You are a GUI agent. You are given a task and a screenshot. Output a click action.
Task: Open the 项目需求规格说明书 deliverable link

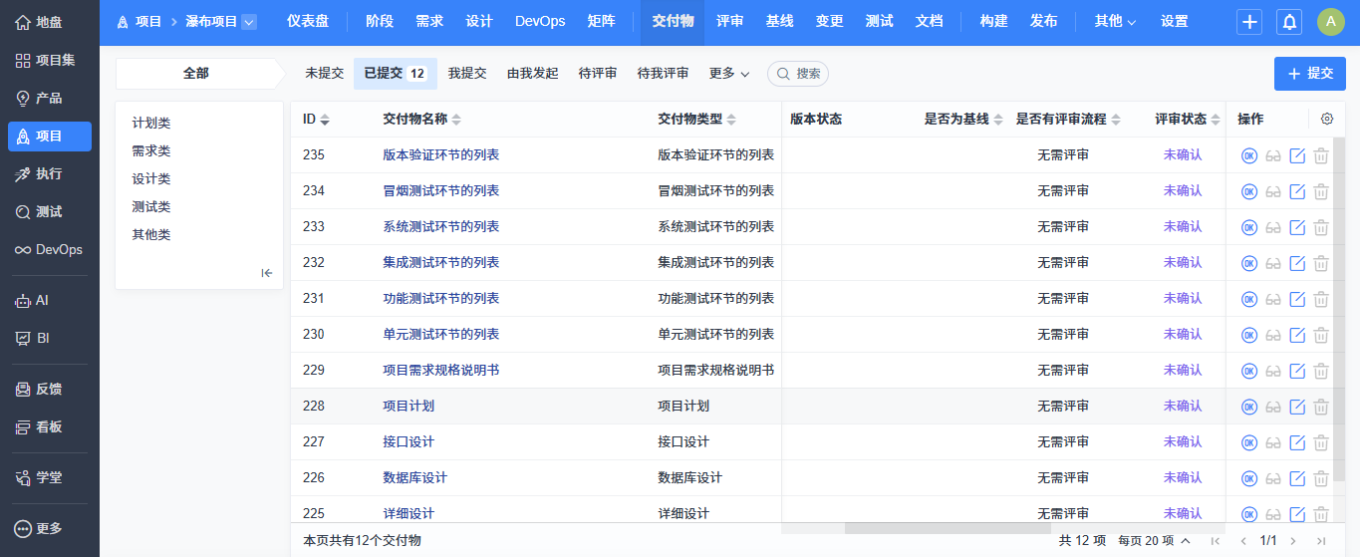click(x=440, y=370)
